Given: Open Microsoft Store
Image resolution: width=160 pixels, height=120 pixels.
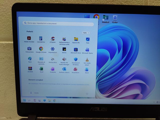Looking at the screenshot, I should pyautogui.click(x=76, y=50).
